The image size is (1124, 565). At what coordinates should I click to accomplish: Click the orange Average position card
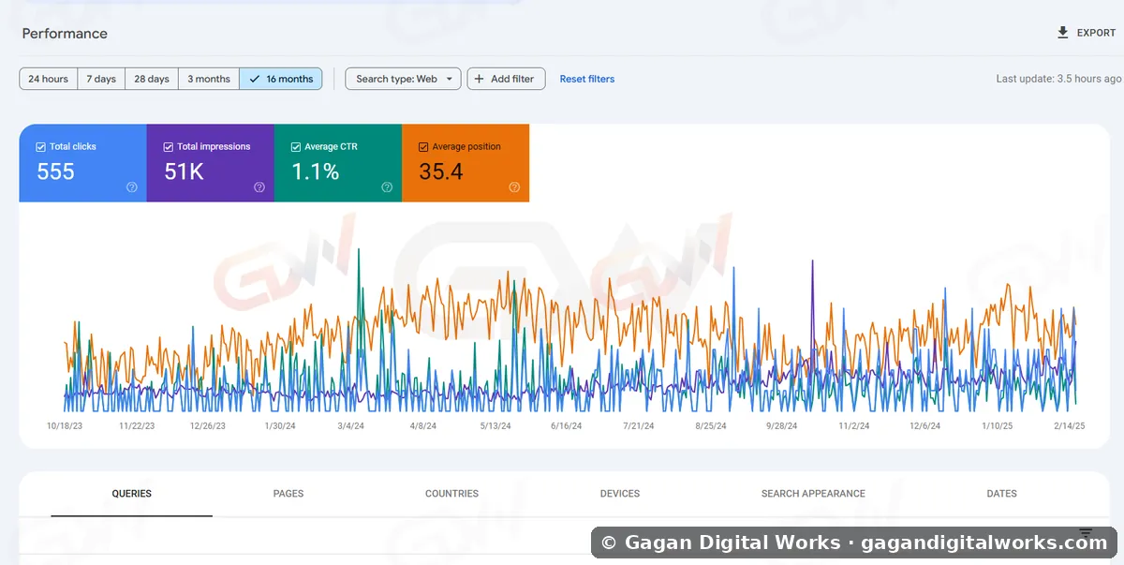coord(466,163)
